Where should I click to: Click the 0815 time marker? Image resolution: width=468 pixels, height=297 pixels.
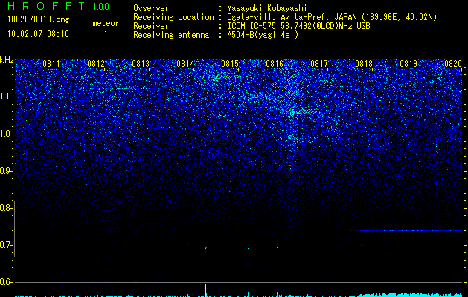(230, 63)
